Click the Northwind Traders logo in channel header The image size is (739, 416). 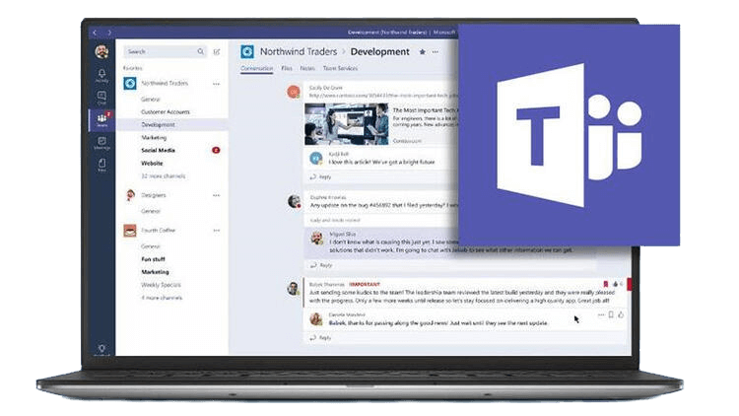click(247, 52)
